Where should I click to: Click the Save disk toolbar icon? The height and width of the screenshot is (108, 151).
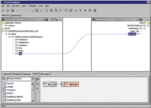[8, 10]
